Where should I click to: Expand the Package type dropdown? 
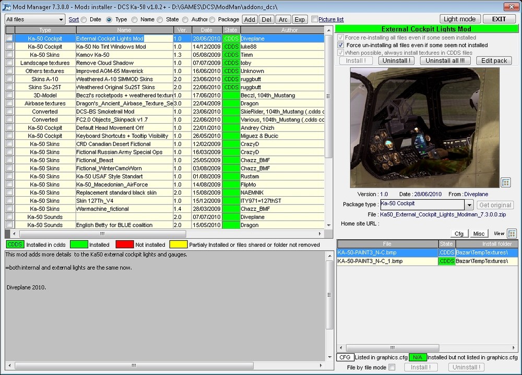[469, 205]
